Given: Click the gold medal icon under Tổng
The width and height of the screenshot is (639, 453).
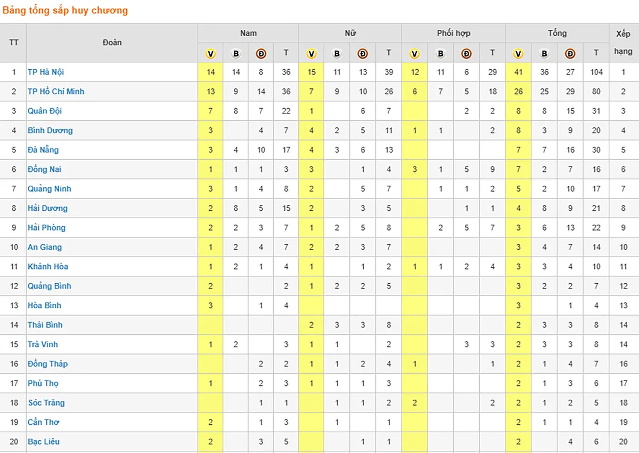Looking at the screenshot, I should pyautogui.click(x=518, y=53).
